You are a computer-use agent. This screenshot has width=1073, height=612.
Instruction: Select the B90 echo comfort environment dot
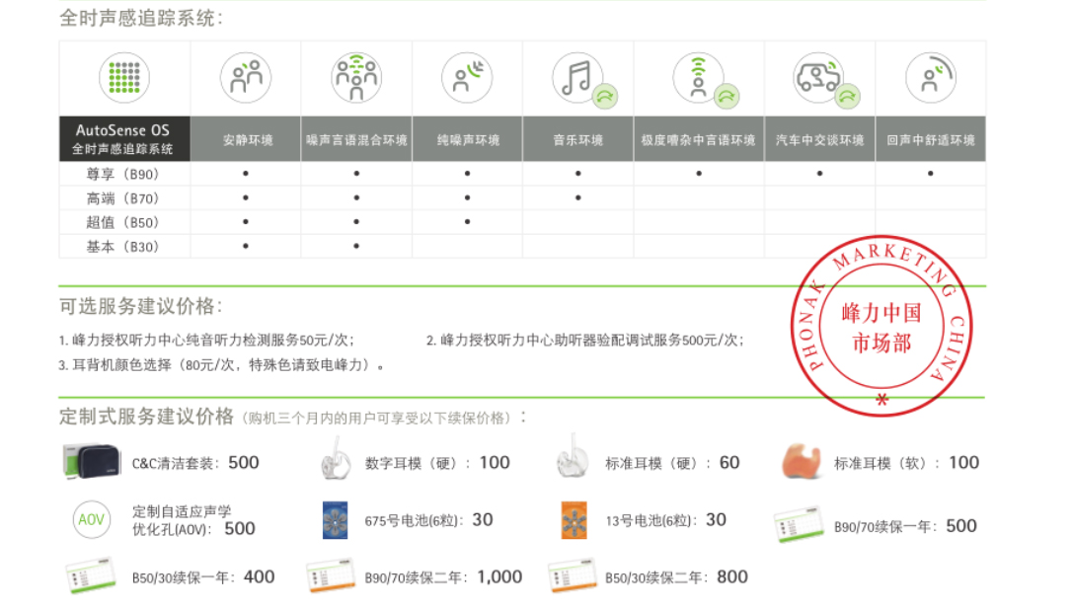tap(931, 174)
